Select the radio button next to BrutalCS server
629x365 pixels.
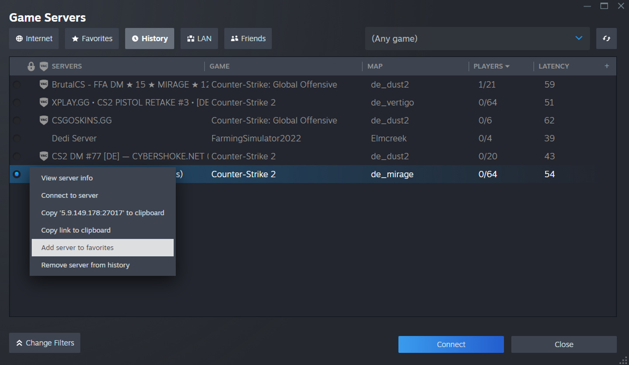17,85
